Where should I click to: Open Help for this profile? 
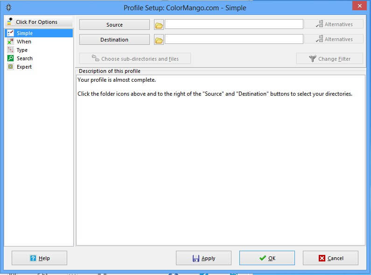39,258
